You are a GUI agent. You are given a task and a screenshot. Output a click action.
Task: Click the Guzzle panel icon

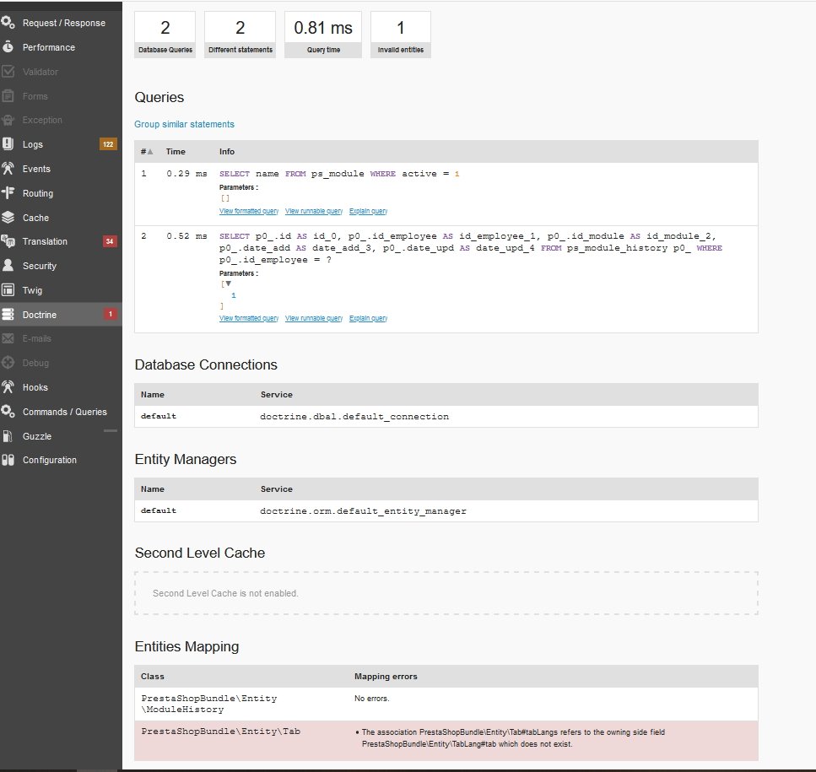coord(8,436)
